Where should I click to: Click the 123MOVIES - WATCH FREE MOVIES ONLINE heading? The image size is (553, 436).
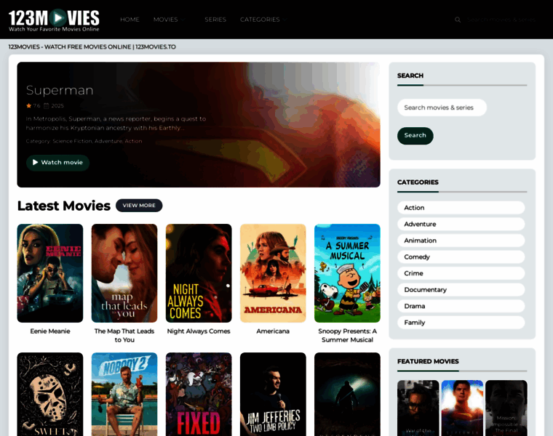coord(92,47)
